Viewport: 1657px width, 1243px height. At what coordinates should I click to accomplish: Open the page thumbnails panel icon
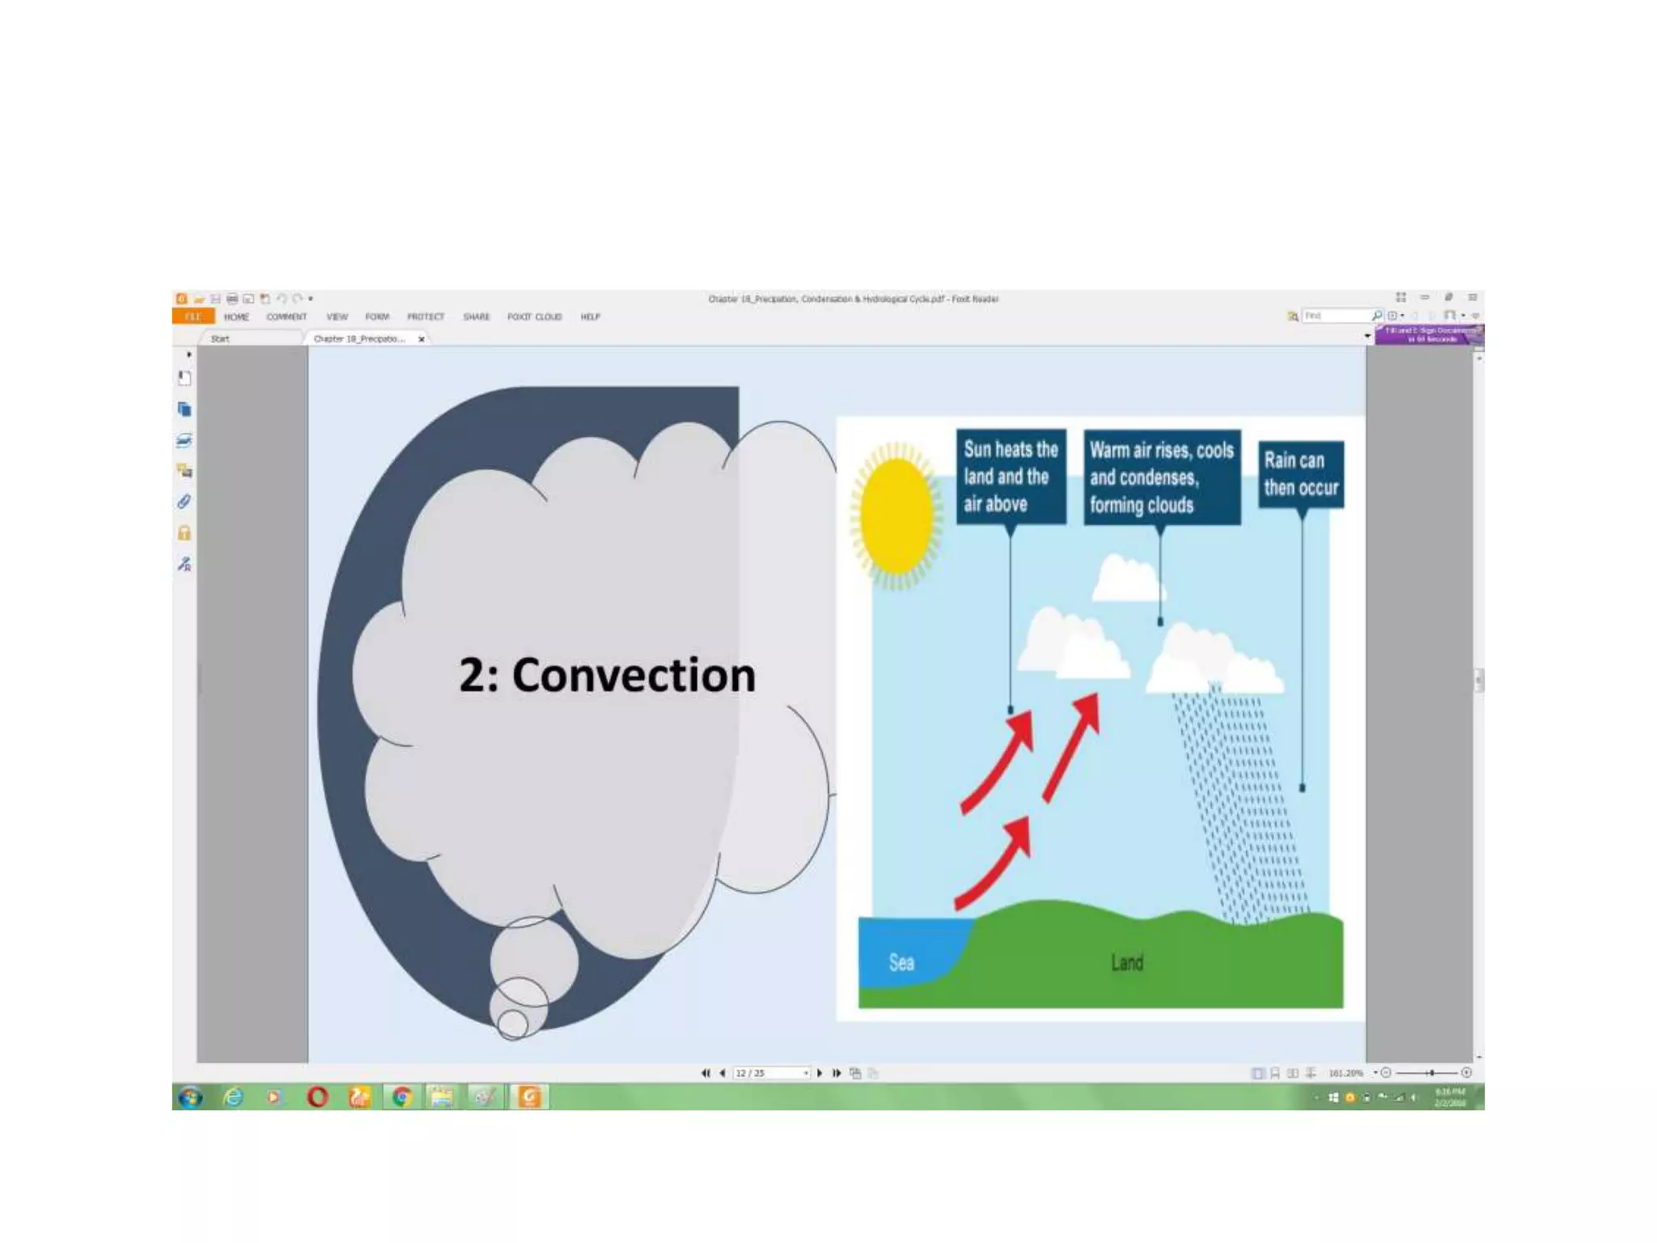(x=184, y=409)
